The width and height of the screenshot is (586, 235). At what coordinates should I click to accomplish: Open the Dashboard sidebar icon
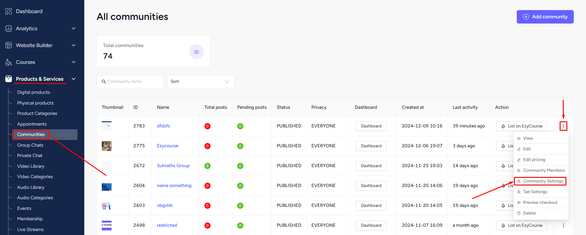[9, 11]
